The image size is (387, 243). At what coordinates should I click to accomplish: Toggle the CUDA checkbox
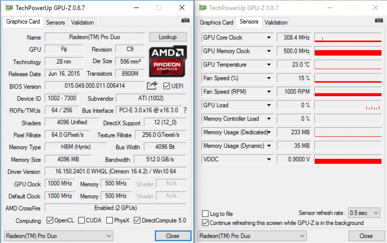pyautogui.click(x=81, y=220)
